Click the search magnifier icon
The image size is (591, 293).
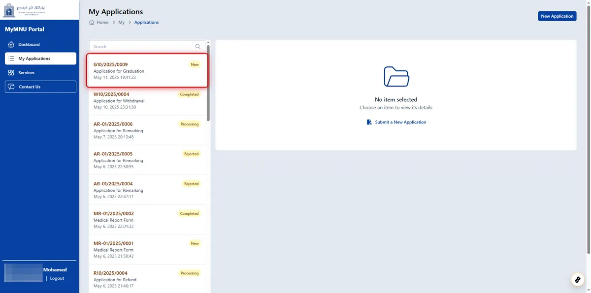[x=198, y=46]
